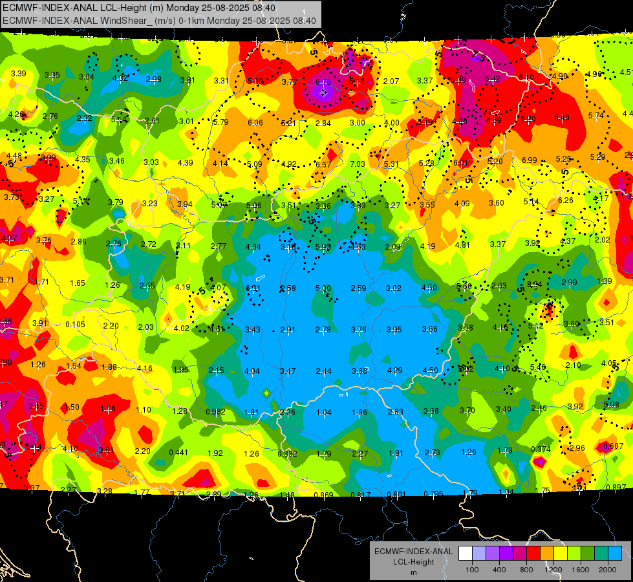This screenshot has width=633, height=582.
Task: Click the teal legend swatch
Action: tap(601, 554)
